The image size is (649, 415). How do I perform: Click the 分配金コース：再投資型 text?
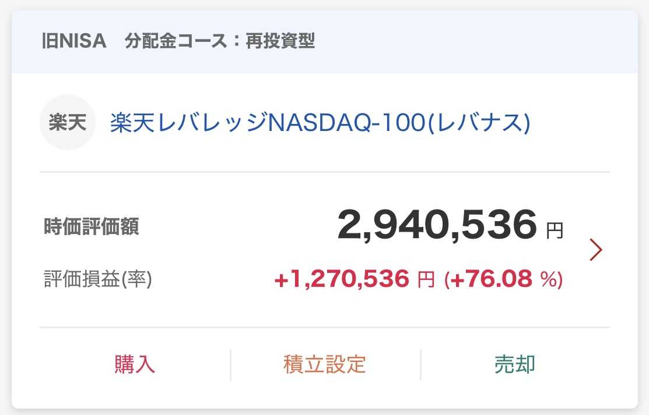220,42
